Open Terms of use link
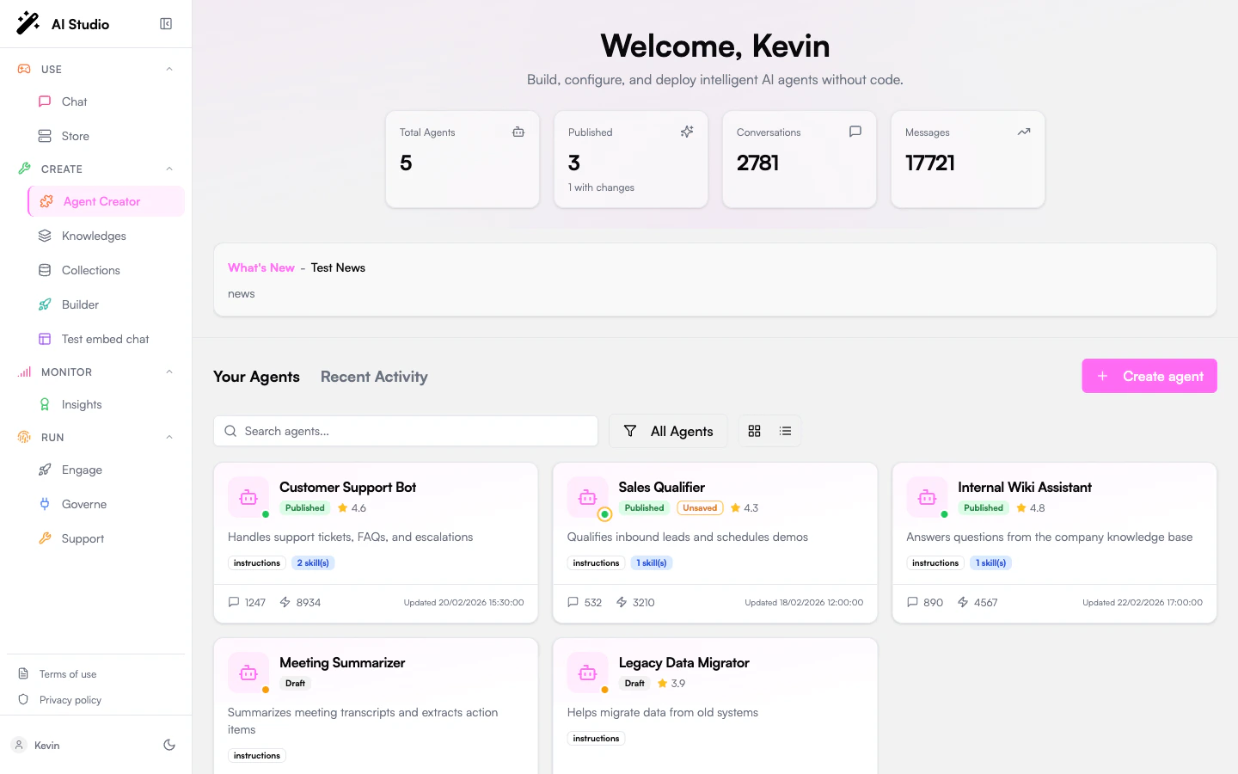The height and width of the screenshot is (774, 1238). click(68, 674)
